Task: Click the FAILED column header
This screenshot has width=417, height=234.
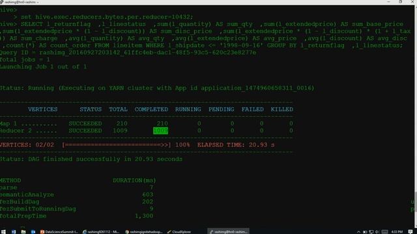Action: [252, 109]
